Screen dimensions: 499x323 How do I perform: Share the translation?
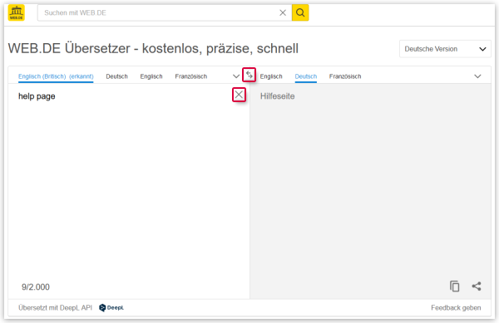coord(477,286)
